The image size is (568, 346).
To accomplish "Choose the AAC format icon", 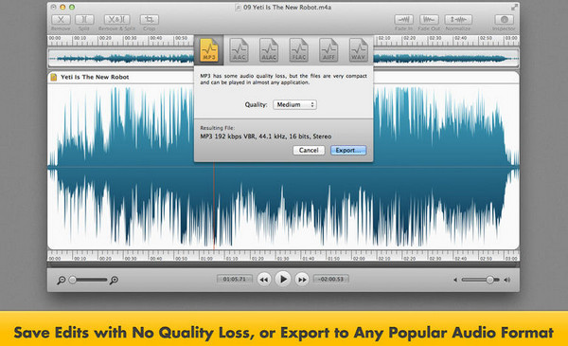I will point(239,50).
